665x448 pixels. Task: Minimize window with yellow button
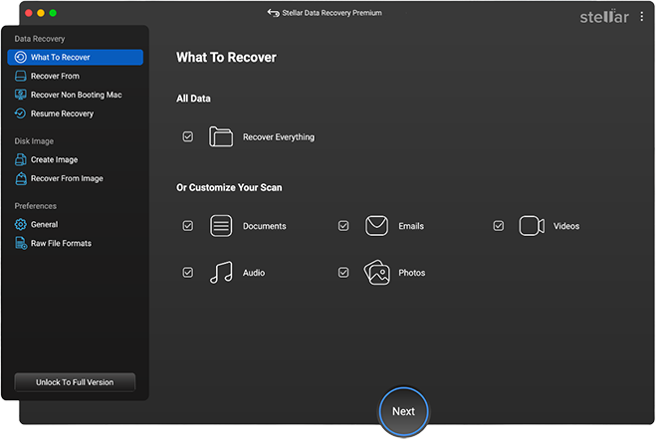[x=41, y=13]
